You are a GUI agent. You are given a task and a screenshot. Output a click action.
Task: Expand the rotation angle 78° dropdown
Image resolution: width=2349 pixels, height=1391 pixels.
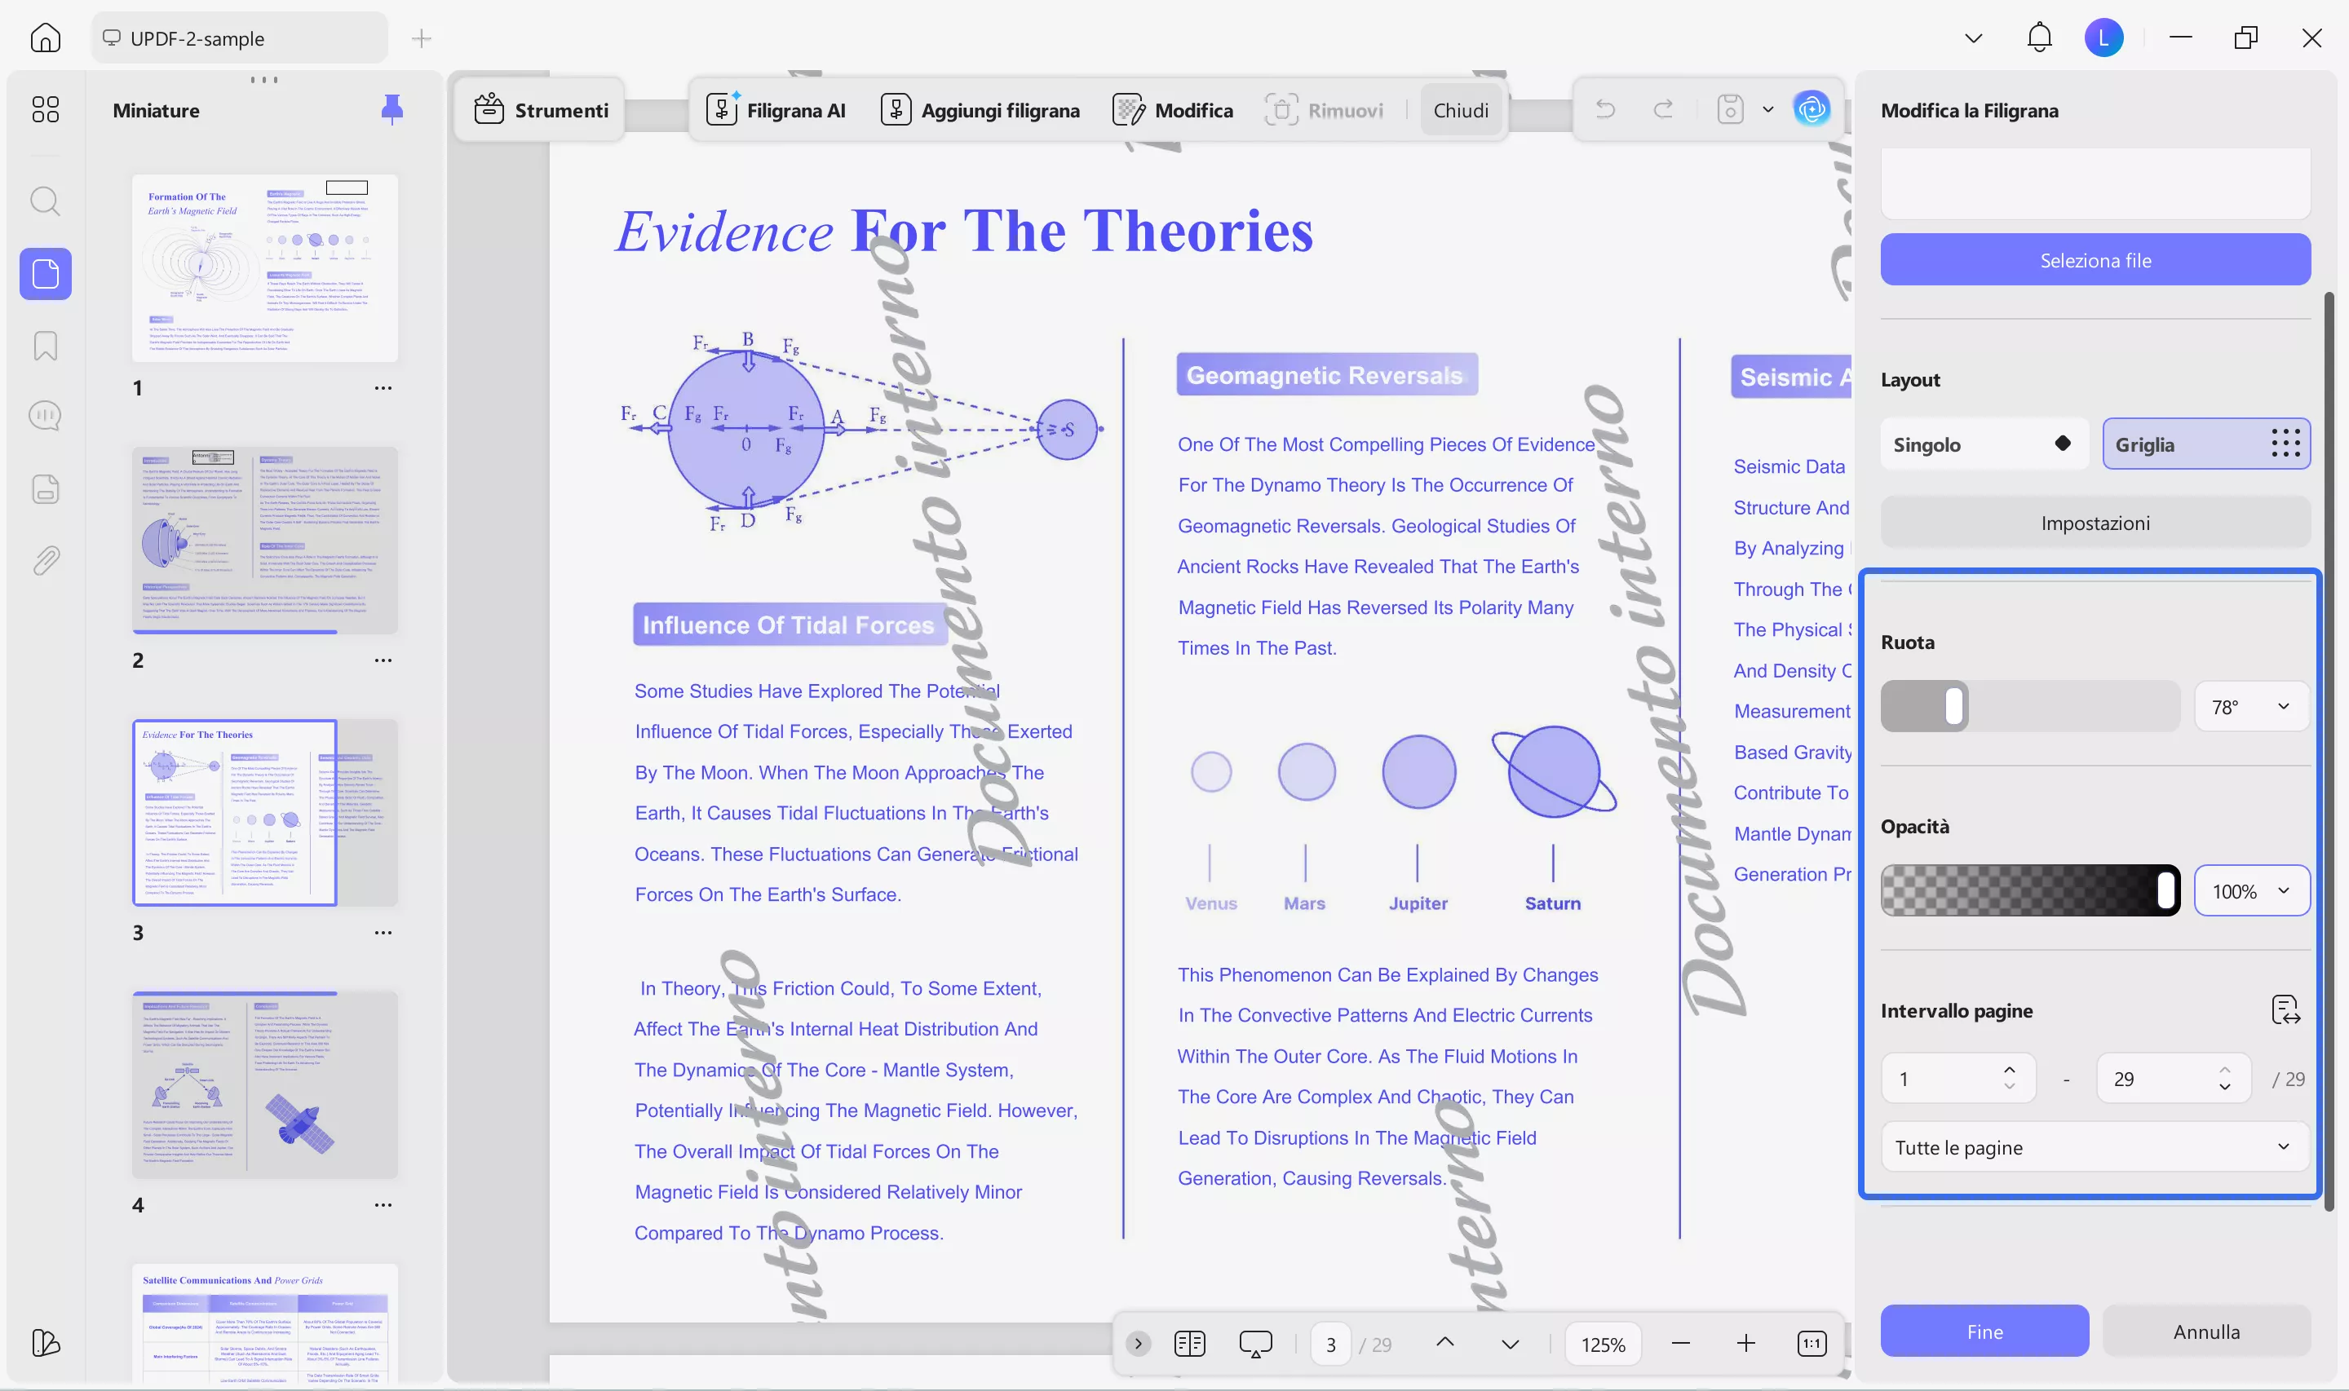click(2250, 706)
